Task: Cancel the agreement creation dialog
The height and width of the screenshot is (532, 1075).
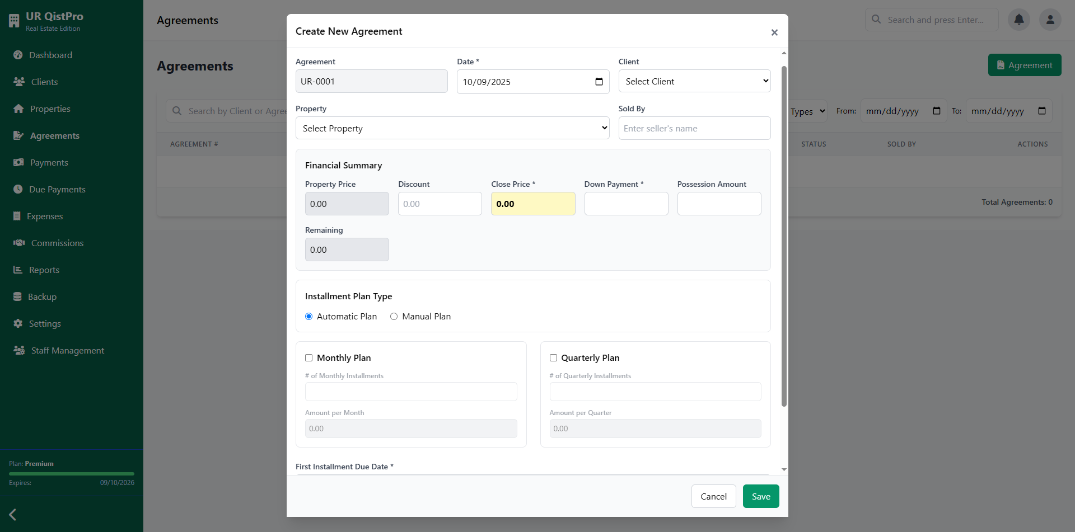Action: pos(713,496)
